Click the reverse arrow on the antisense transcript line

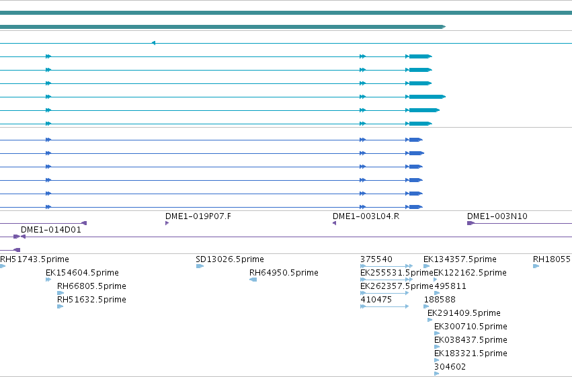[x=153, y=43]
